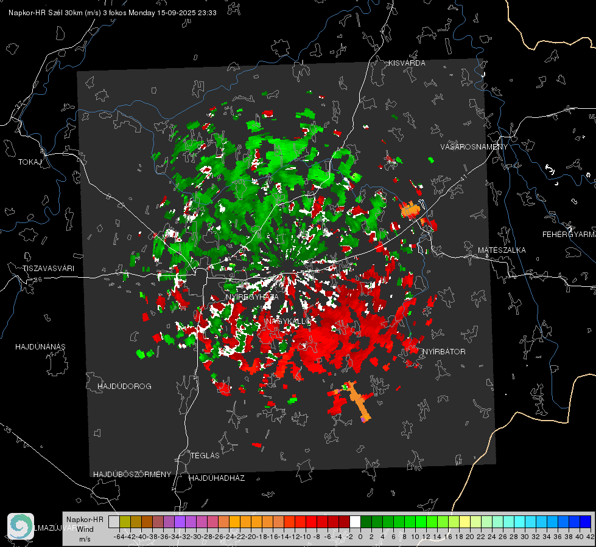Click the orange radar echo south of Nagykálló
This screenshot has height=547, width=596.
359,401
